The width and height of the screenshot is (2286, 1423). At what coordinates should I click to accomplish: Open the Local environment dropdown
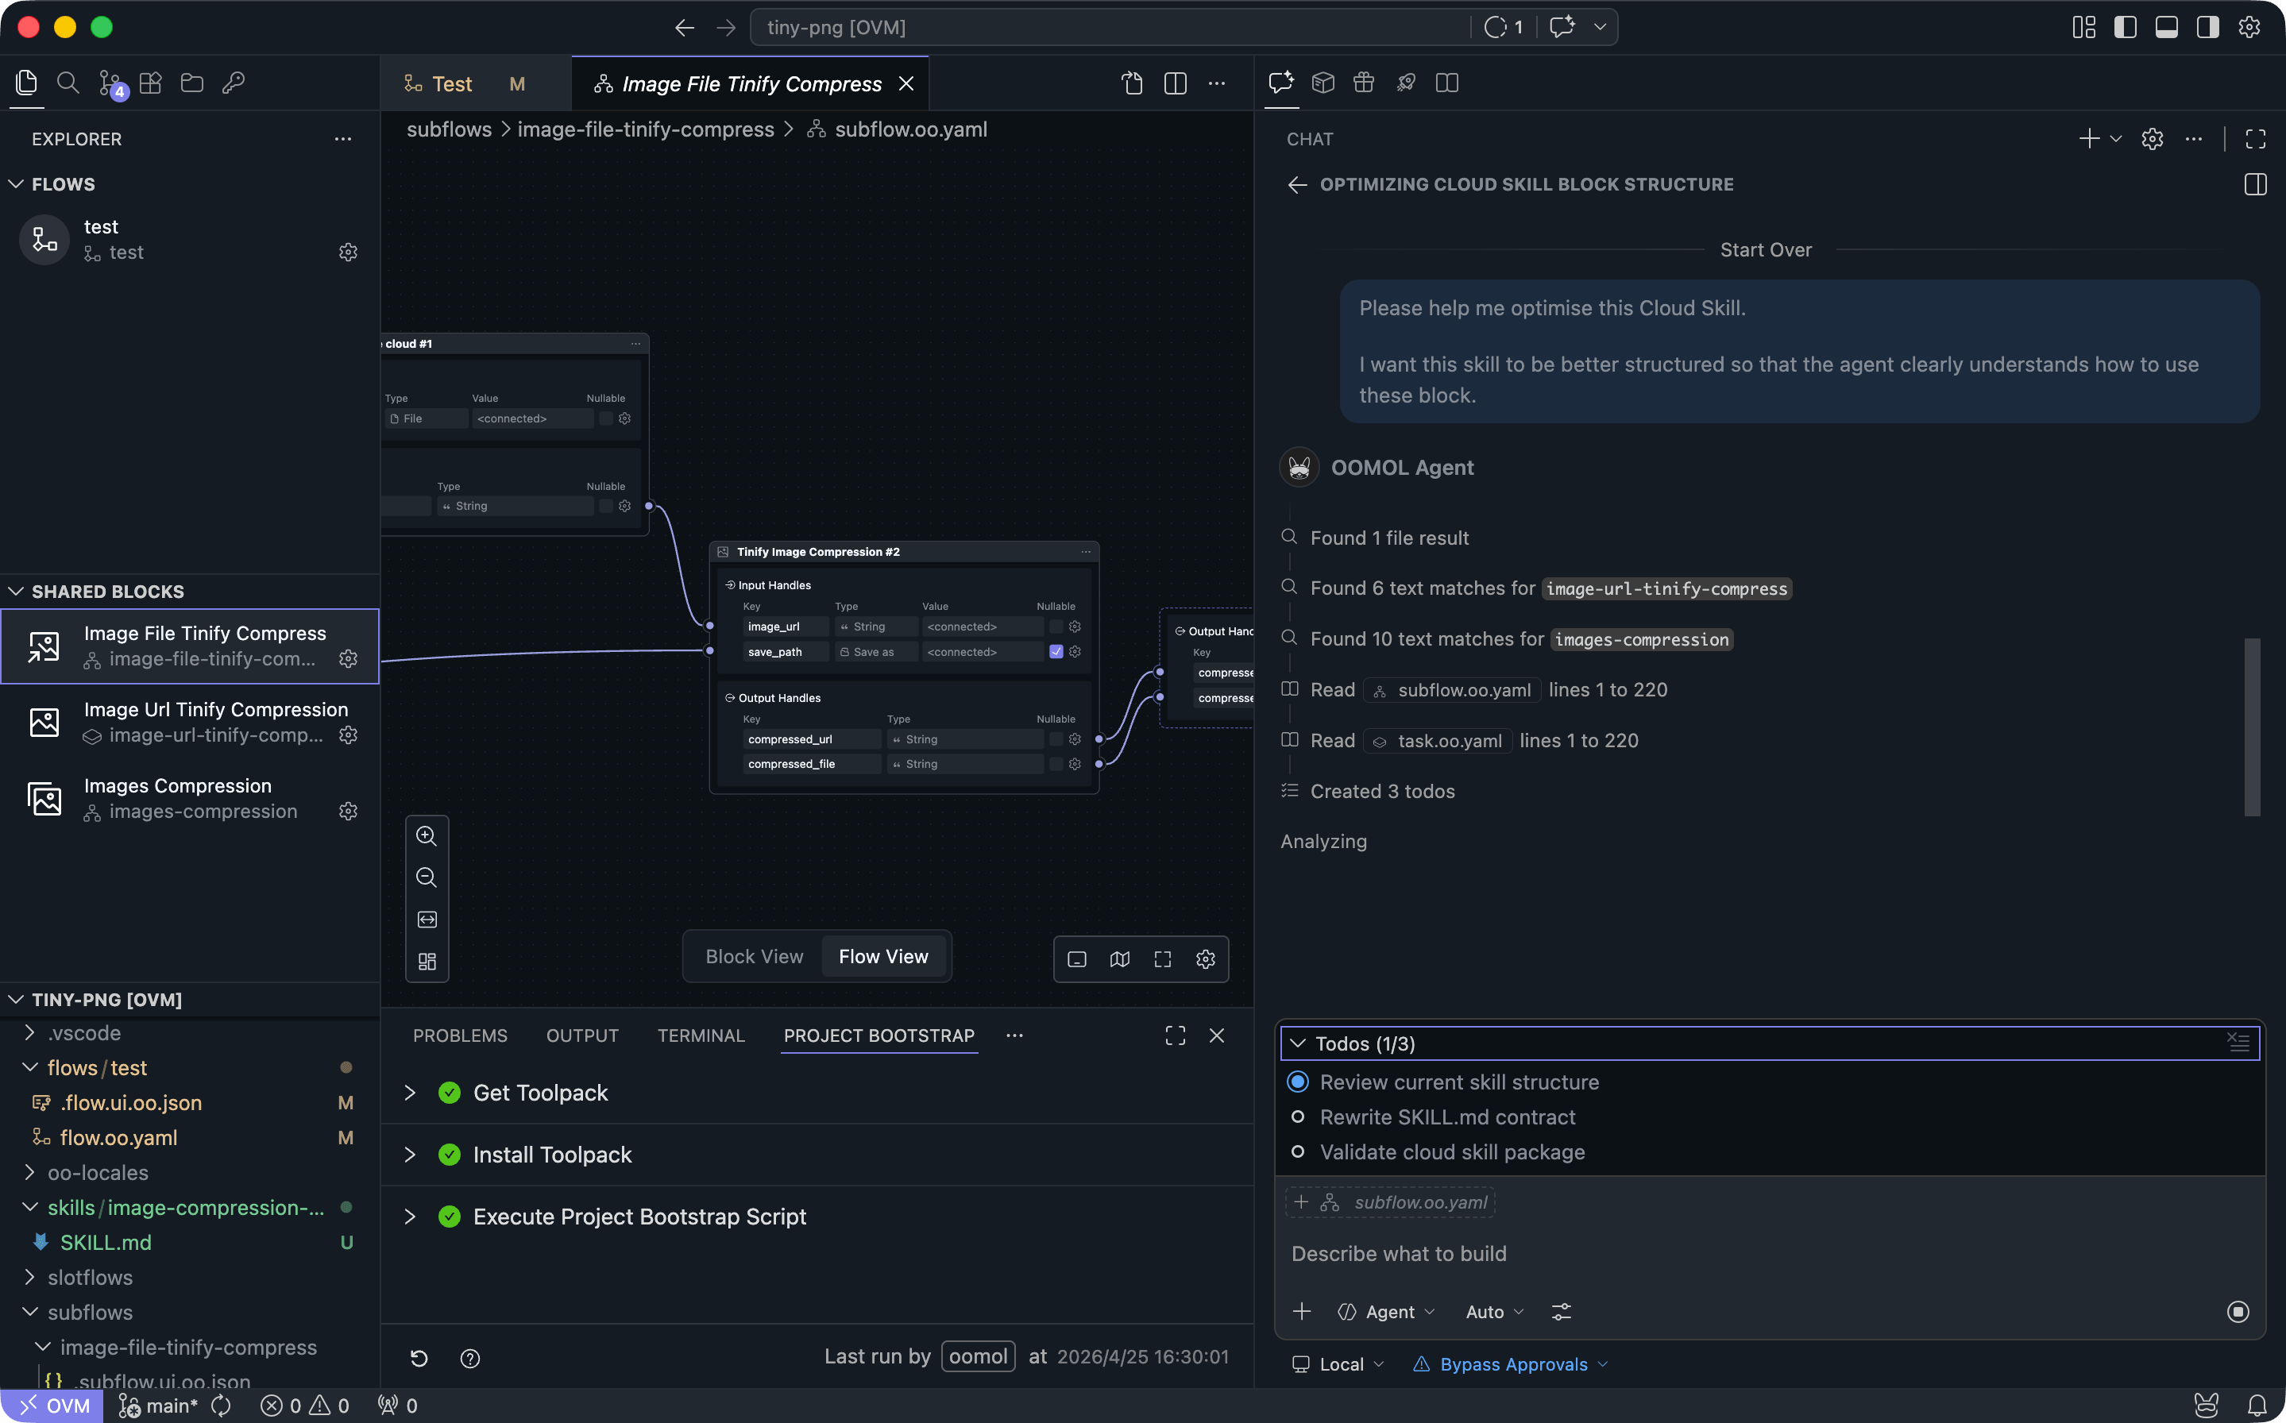[1338, 1365]
